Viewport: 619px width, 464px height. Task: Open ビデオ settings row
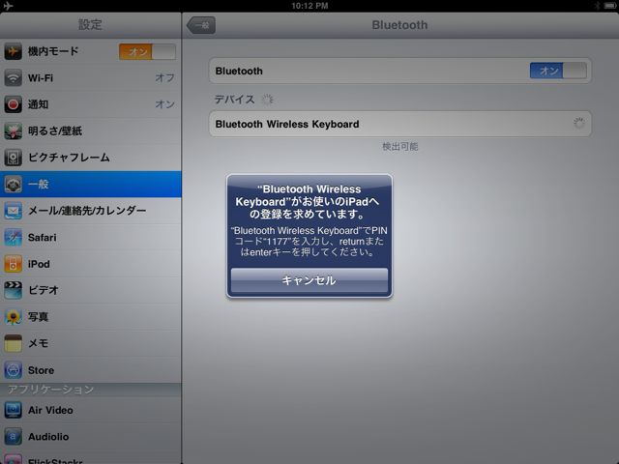pos(90,290)
